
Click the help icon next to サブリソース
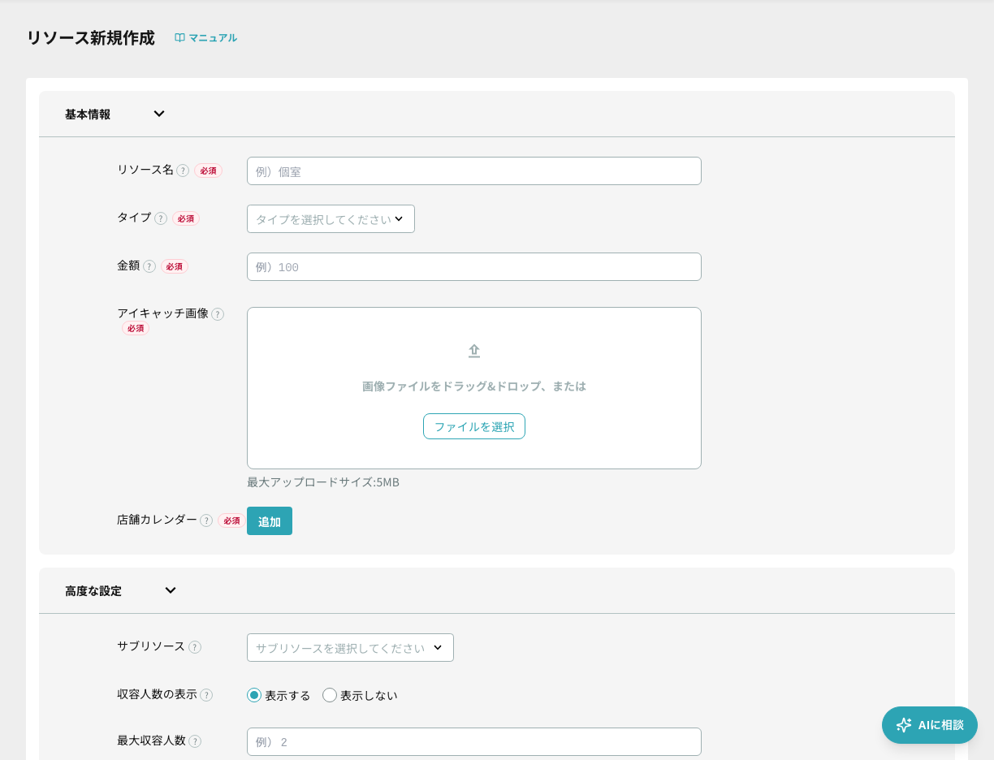(195, 647)
